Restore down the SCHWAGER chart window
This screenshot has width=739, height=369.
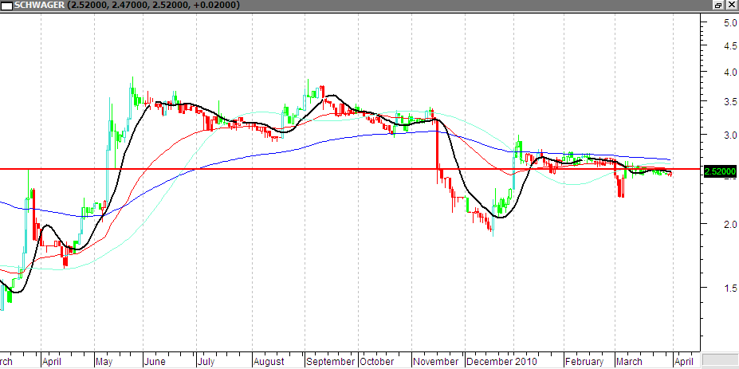[717, 5]
